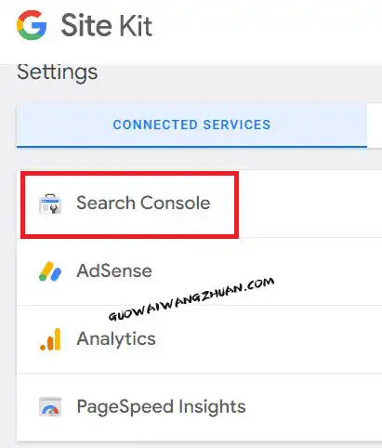This screenshot has width=382, height=448.
Task: Click the Search Console toolbox icon
Action: click(50, 204)
